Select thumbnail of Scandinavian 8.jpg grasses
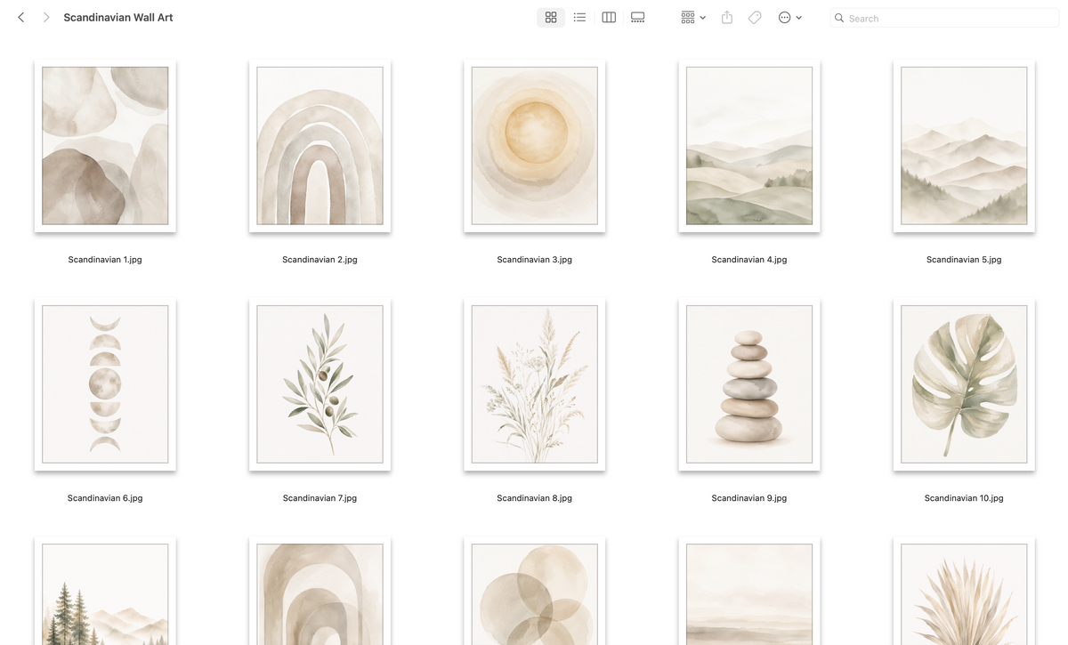Image resolution: width=1068 pixels, height=645 pixels. coord(534,384)
